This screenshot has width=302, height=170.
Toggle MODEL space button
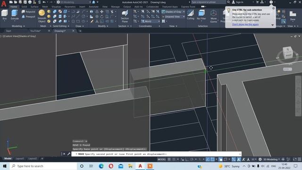coord(161,159)
